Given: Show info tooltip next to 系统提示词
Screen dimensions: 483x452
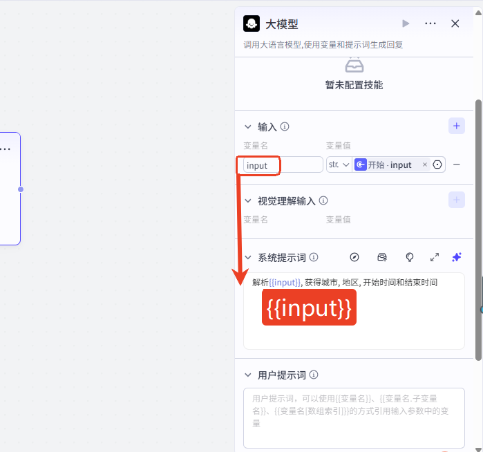Looking at the screenshot, I should (x=314, y=257).
